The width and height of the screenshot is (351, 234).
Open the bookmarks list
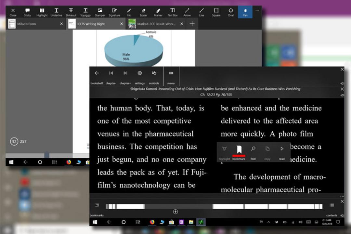(97, 210)
